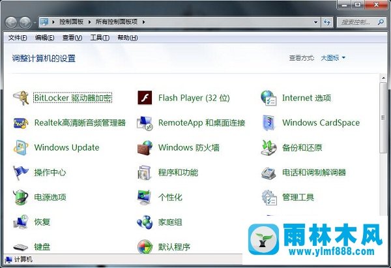Image resolution: width=391 pixels, height=268 pixels.
Task: Expand the address bar history dropdown arrow
Action: coord(315,22)
